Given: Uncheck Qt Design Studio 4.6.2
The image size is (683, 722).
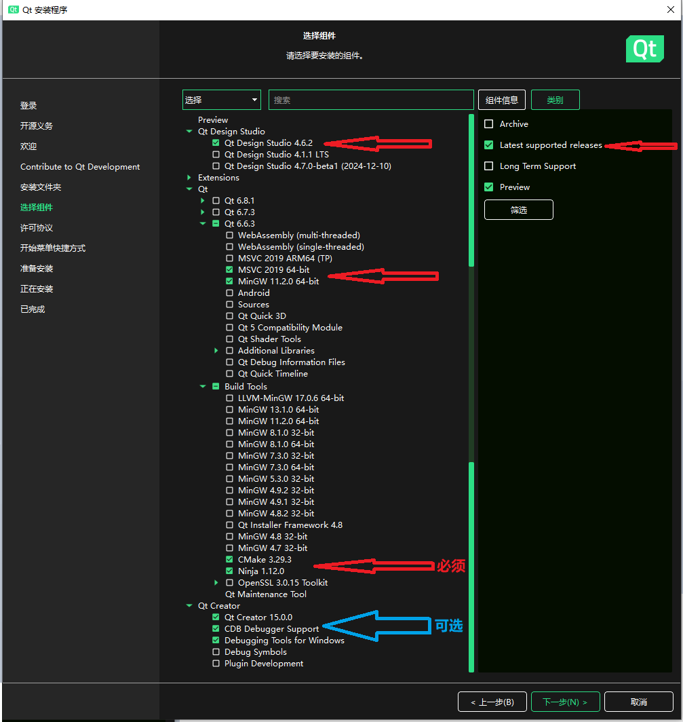Looking at the screenshot, I should point(216,142).
